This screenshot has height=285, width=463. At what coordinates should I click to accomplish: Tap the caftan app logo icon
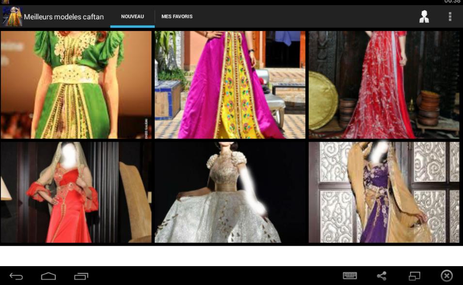pos(12,16)
